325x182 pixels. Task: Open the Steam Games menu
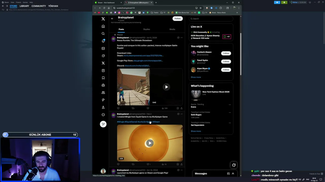click(x=25, y=2)
